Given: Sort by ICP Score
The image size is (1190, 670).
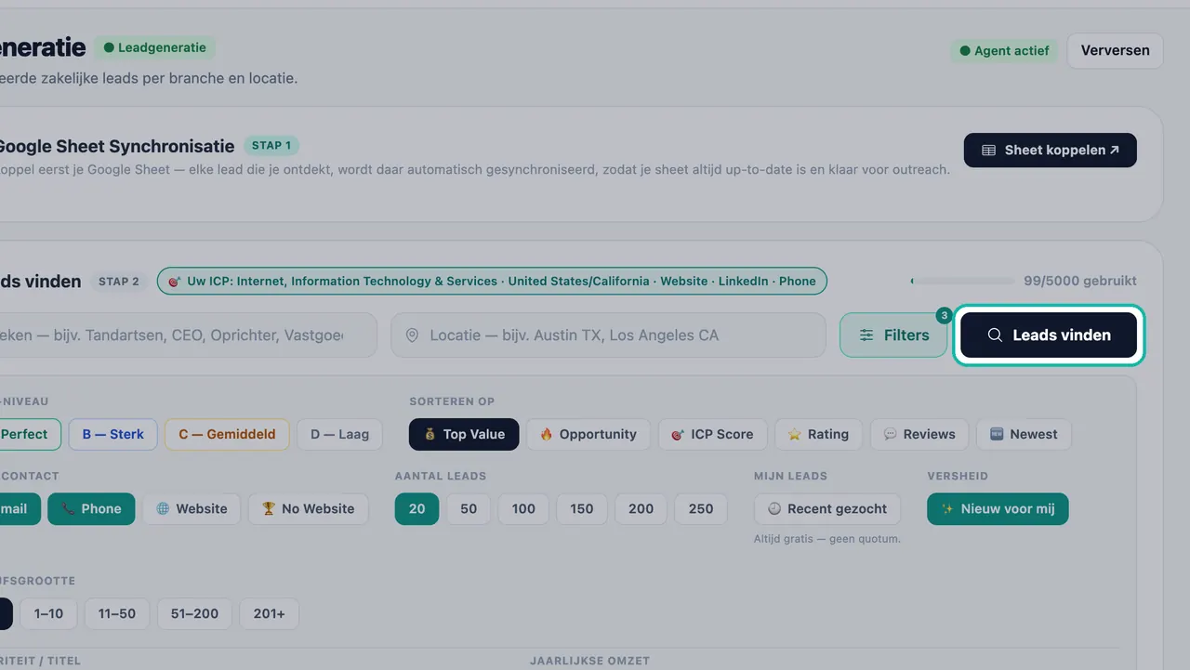Looking at the screenshot, I should (x=712, y=434).
